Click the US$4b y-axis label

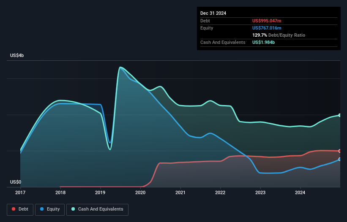pyautogui.click(x=17, y=55)
